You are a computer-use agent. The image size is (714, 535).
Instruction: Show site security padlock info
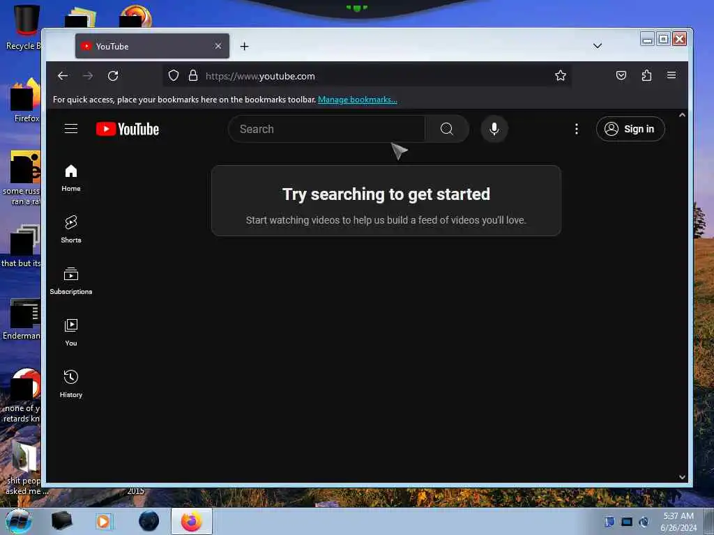[193, 75]
